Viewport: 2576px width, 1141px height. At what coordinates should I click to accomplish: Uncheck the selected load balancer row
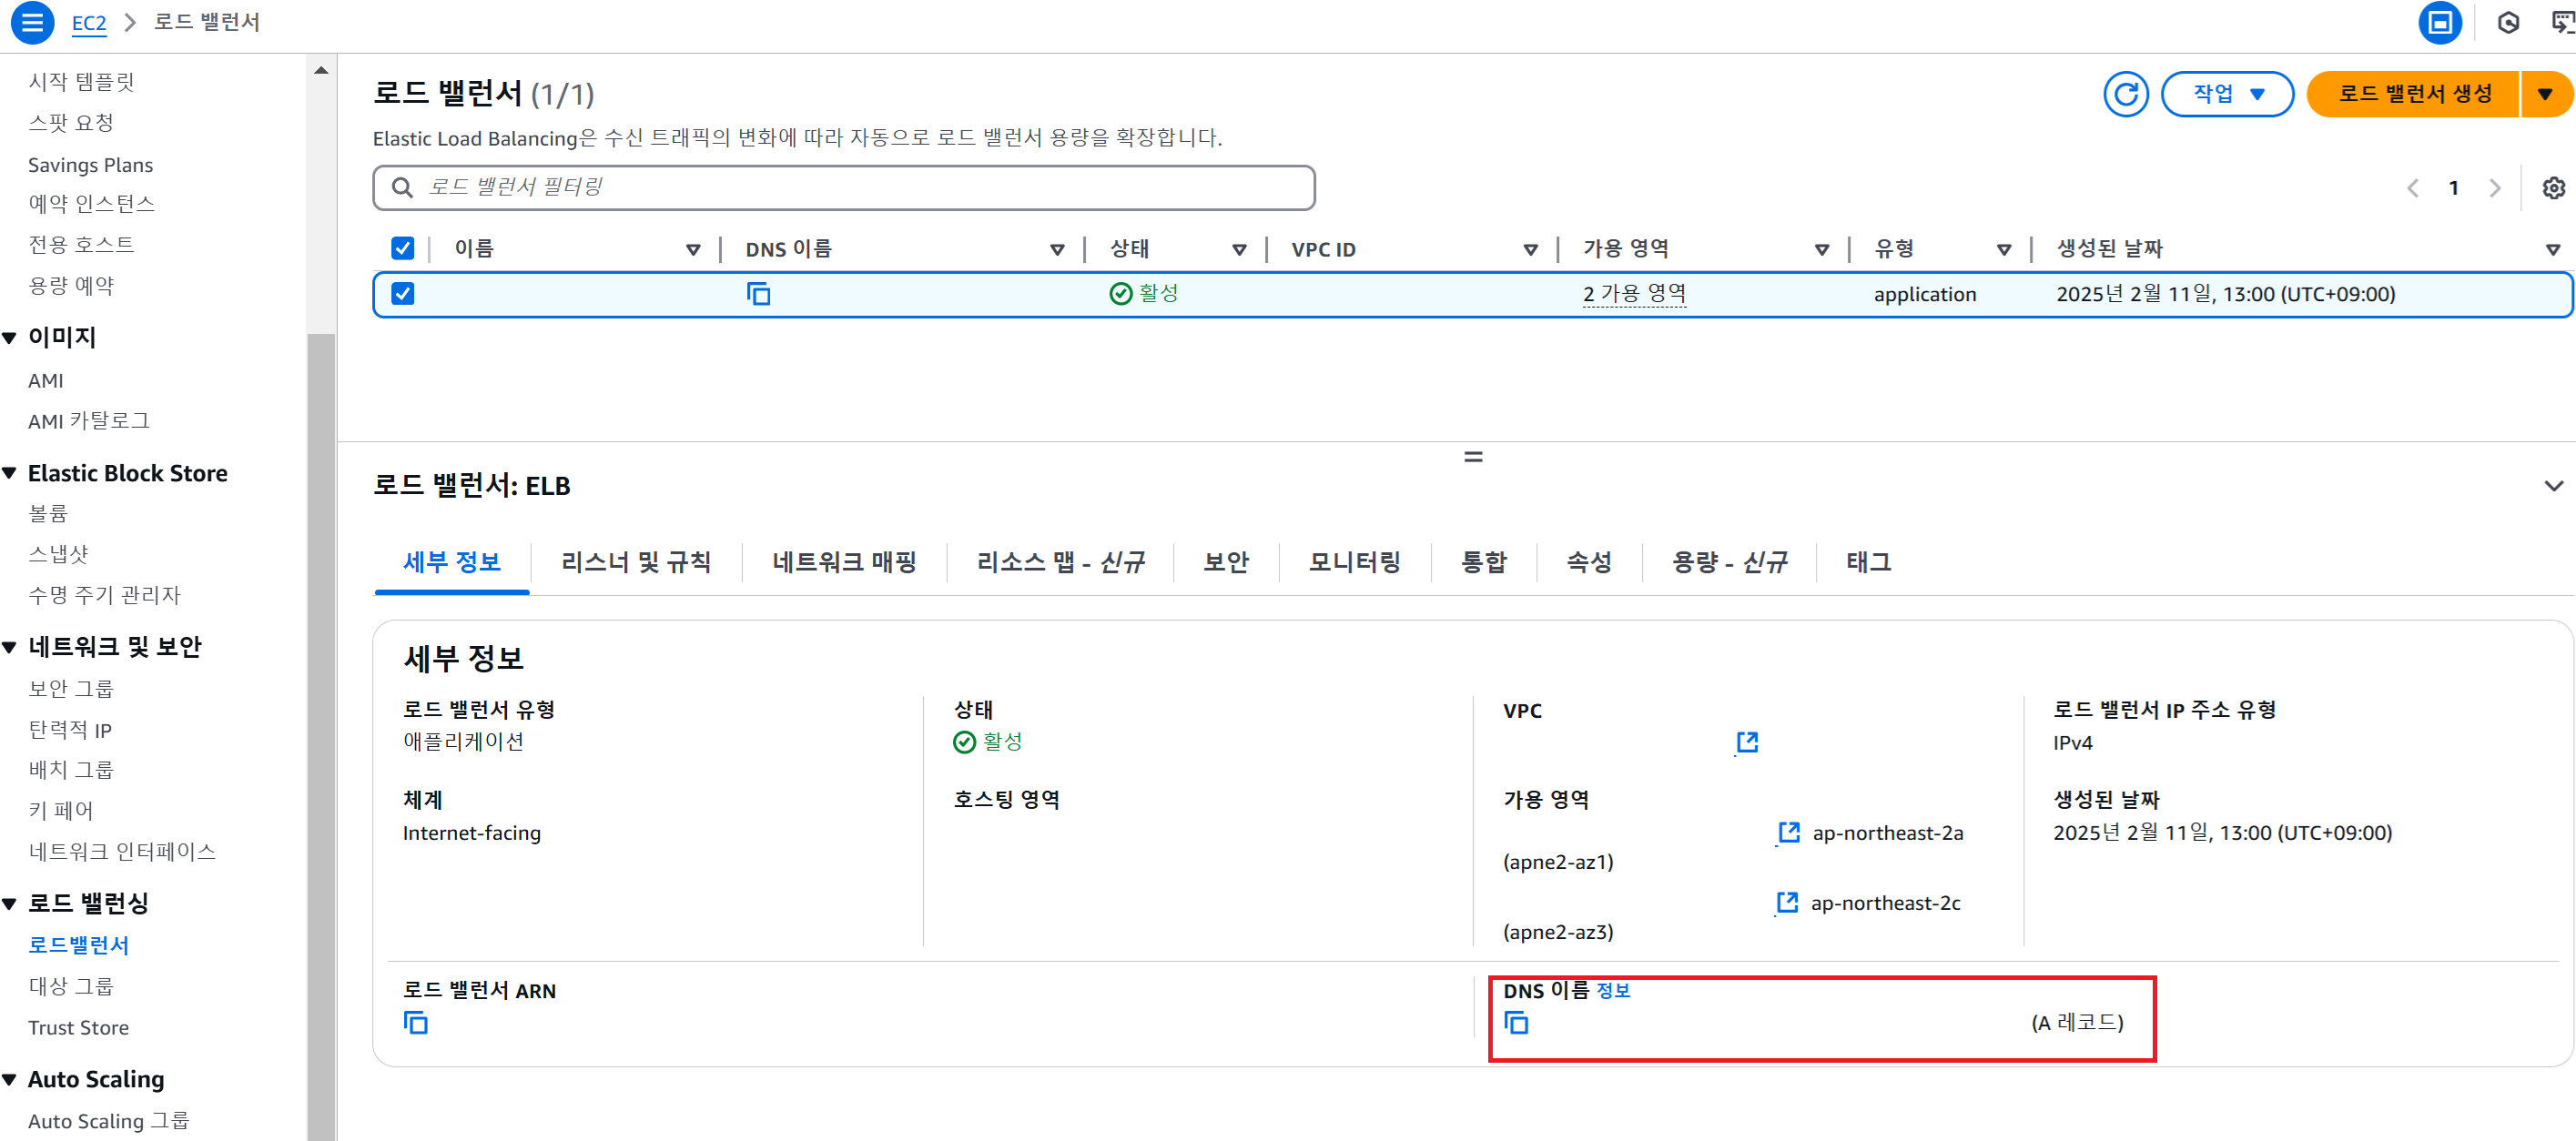click(x=402, y=294)
